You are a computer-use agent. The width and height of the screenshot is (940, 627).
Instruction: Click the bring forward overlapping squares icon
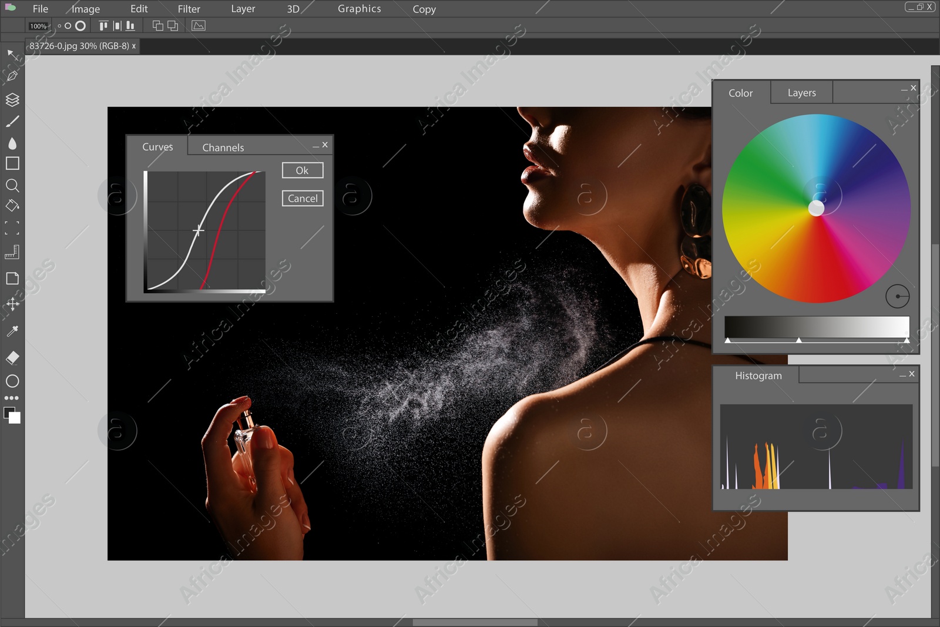pyautogui.click(x=158, y=26)
